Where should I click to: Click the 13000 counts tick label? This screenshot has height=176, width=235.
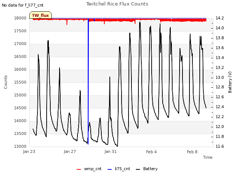pyautogui.click(x=20, y=147)
